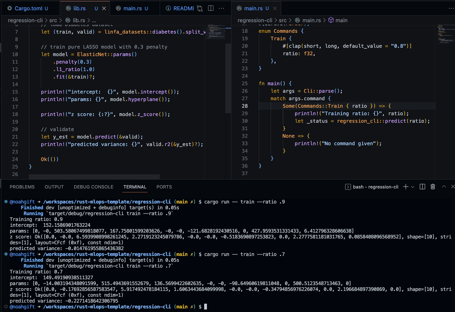Click 'No command given' println line
This screenshot has width=455, height=312.
tap(338, 144)
